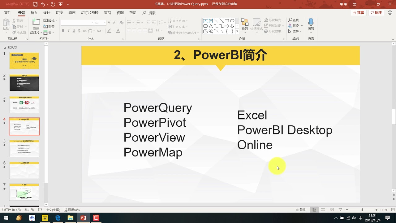
Task: Expand the shapes gallery more button
Action: (237, 31)
